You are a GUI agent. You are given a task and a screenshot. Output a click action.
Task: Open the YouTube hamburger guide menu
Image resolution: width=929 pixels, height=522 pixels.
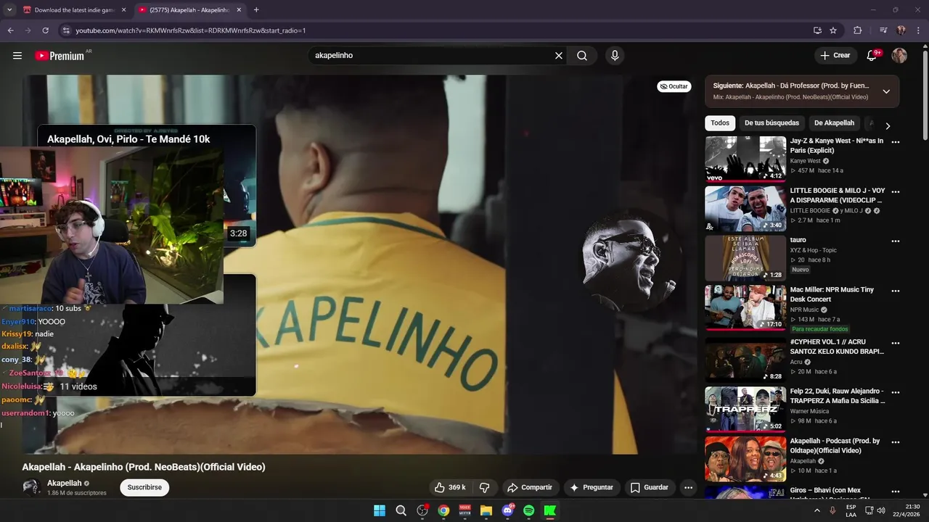pos(17,55)
